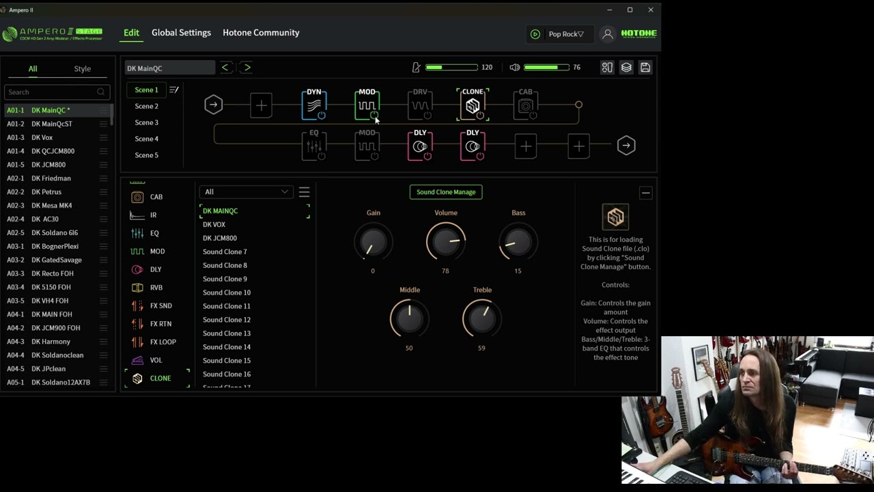Open the drag handle menu for A02-1 DK Friedman
874x492 pixels.
tap(104, 178)
